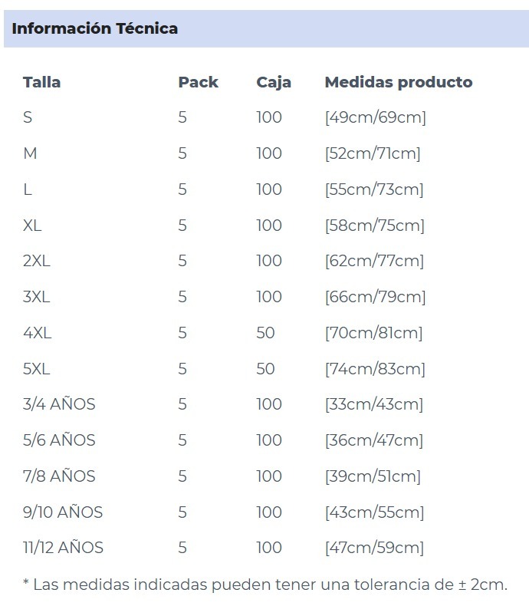Click the 7/8 AÑOS size label
Image resolution: width=529 pixels, height=606 pixels.
(x=59, y=476)
